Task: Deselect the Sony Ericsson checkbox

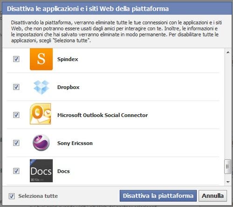Action: tap(16, 143)
